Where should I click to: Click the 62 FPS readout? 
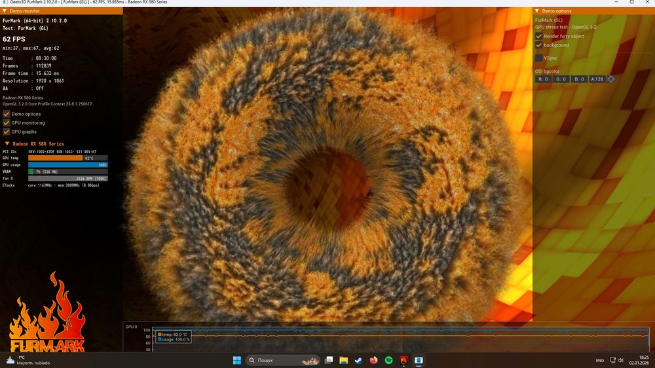[x=14, y=39]
